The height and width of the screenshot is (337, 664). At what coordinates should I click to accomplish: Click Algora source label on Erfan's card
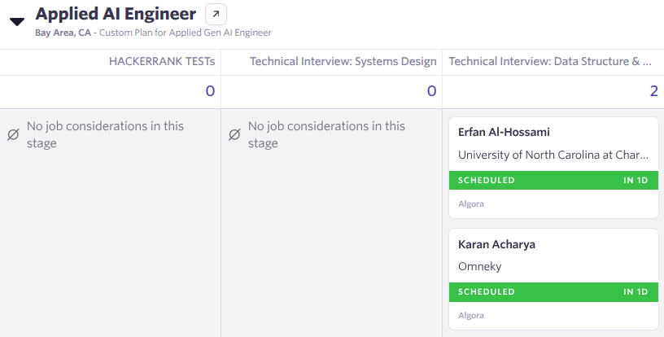[471, 204]
